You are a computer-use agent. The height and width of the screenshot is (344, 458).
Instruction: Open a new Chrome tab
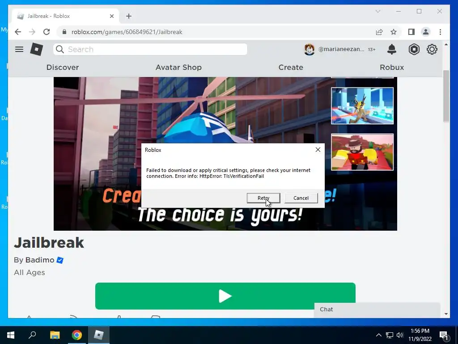point(129,16)
